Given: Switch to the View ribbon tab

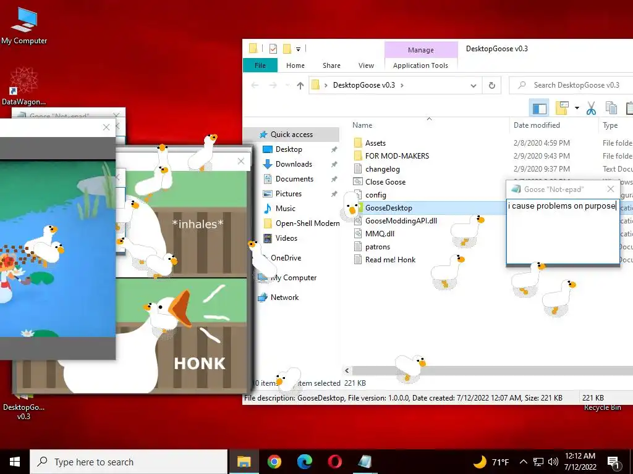Looking at the screenshot, I should click(x=366, y=65).
